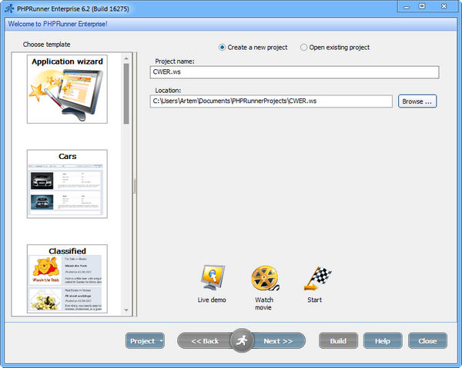Screen dimensions: 462x368
Task: Click the PHPRunner app icon in title bar
Action: [8, 7]
